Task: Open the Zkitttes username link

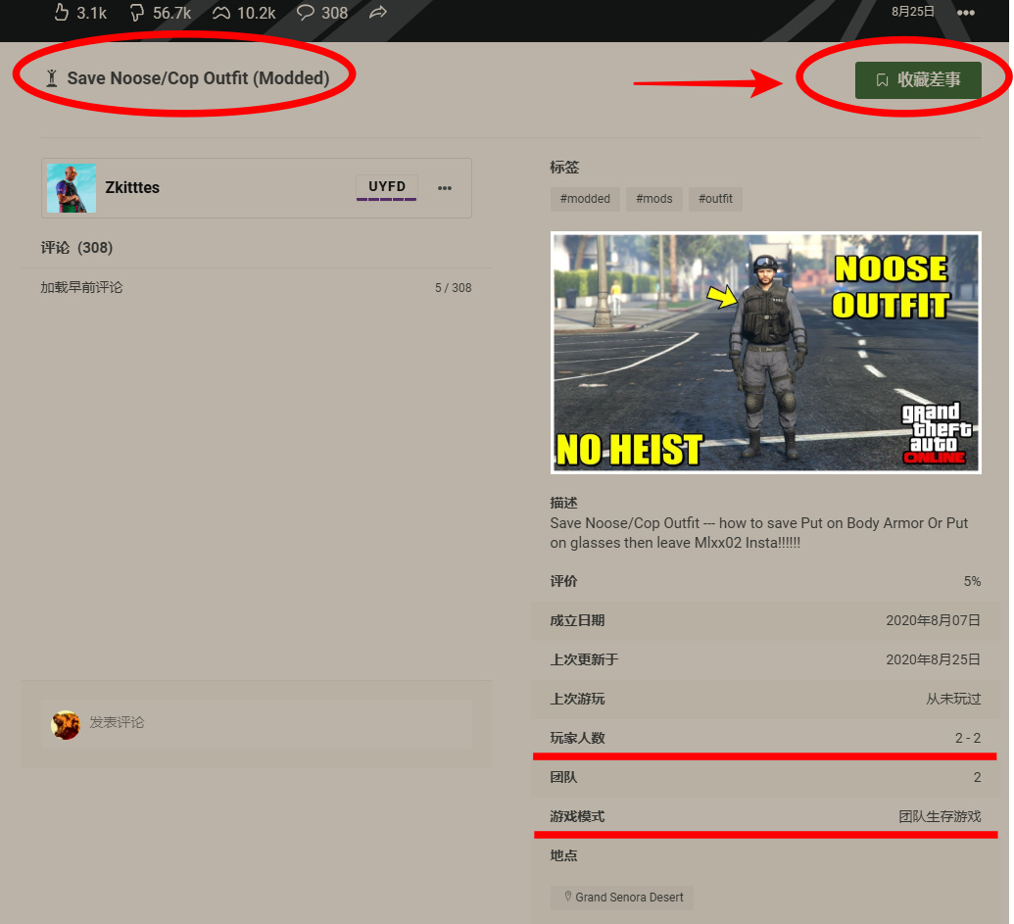Action: [132, 187]
